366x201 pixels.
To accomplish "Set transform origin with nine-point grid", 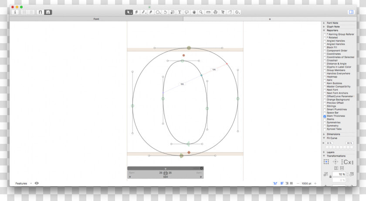I will pos(326,162).
